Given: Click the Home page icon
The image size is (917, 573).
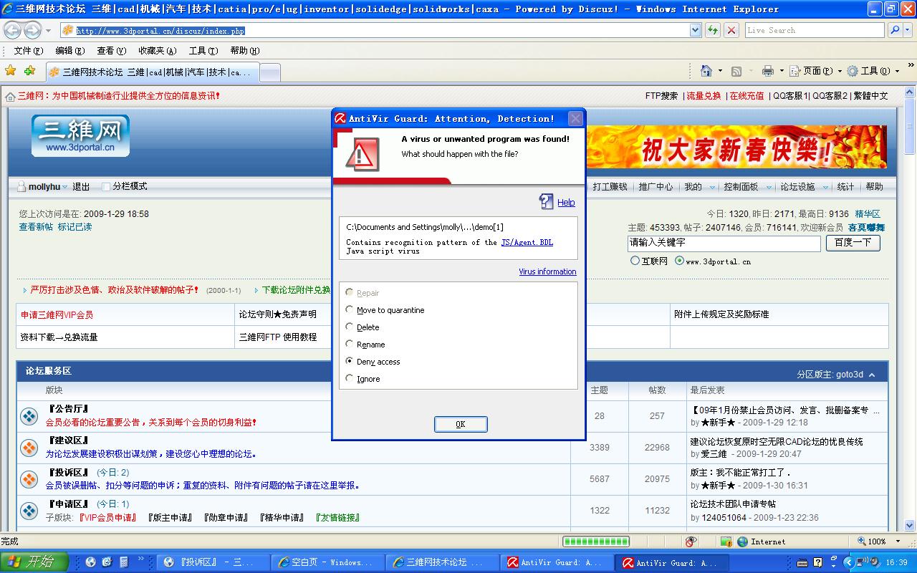Looking at the screenshot, I should point(706,71).
